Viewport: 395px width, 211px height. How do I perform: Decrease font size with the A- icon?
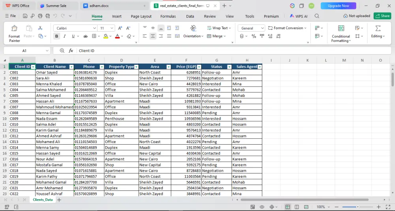tap(128, 28)
